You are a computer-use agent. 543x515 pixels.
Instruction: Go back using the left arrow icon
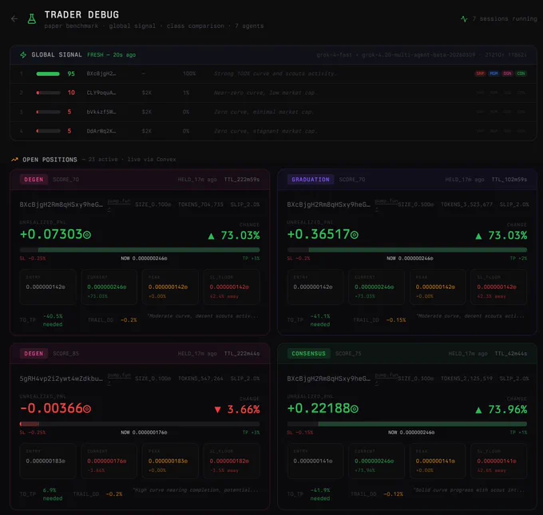point(14,18)
